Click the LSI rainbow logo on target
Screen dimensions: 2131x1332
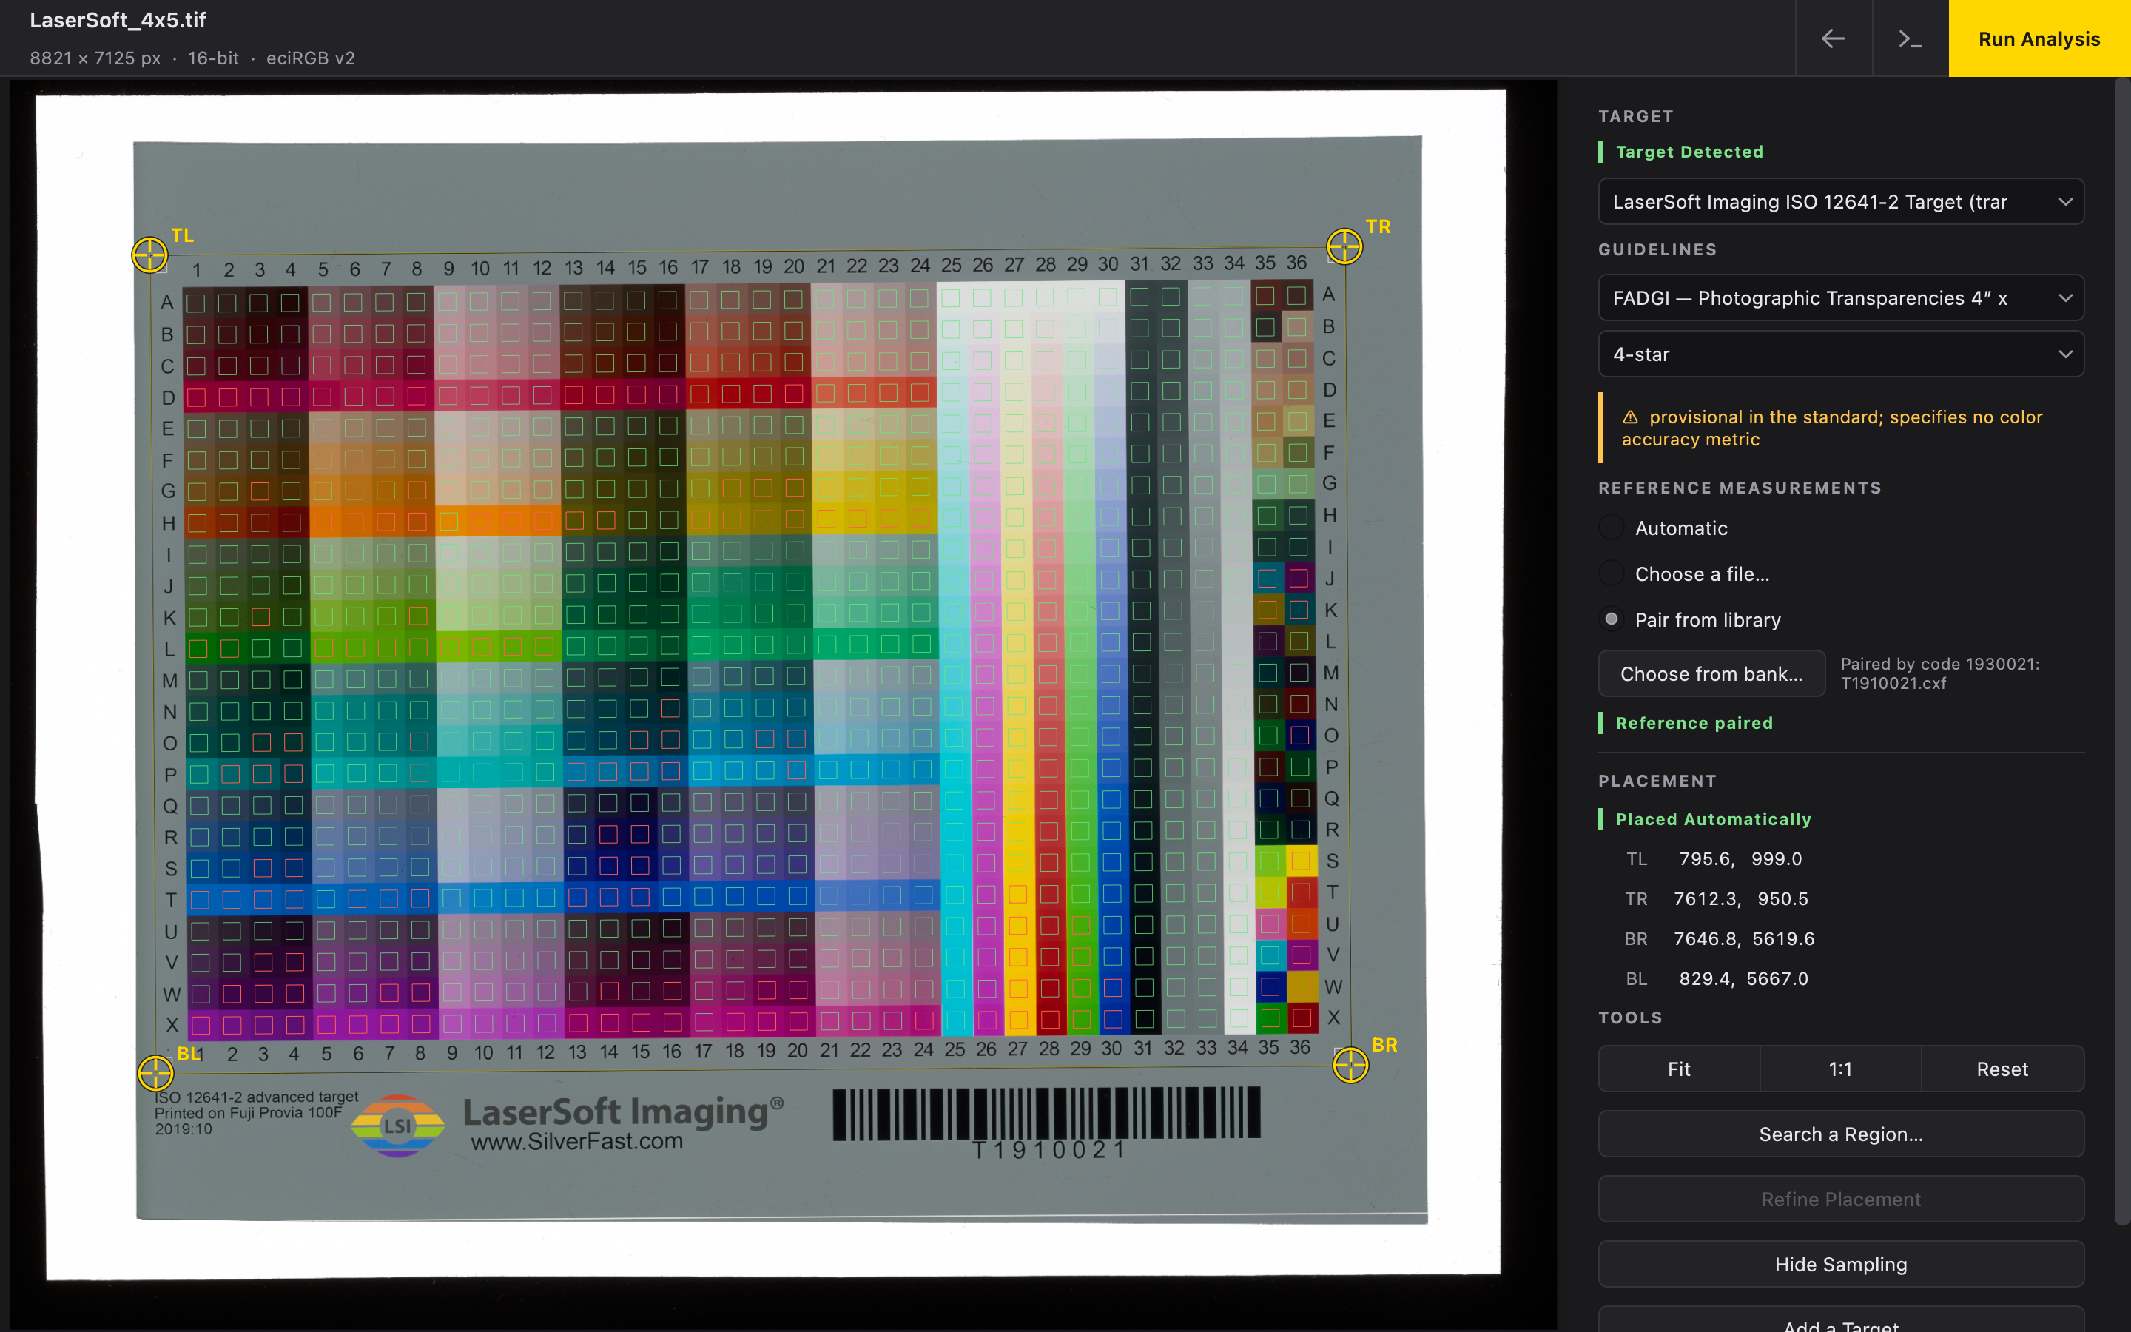coord(397,1125)
